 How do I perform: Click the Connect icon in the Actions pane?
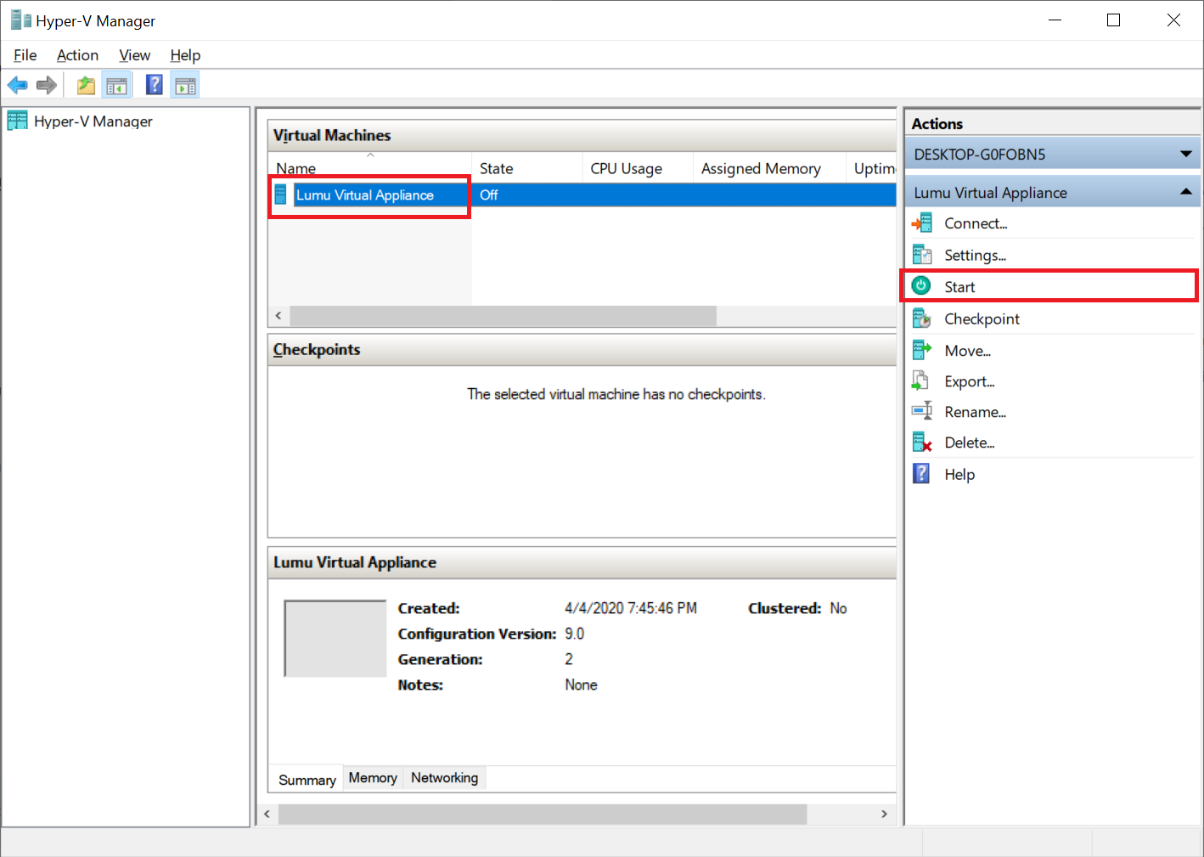pyautogui.click(x=922, y=223)
